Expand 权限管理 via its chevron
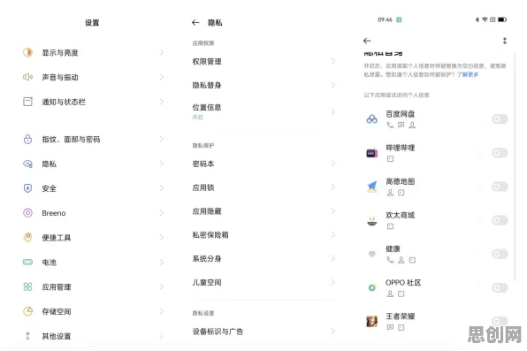 tap(332, 61)
